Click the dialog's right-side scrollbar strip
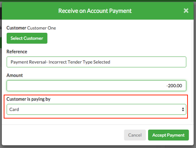This screenshot has width=196, height=148. [192, 72]
